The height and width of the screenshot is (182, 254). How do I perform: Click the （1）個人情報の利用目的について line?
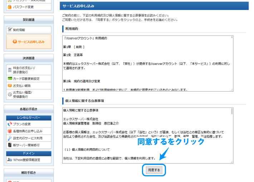87,150
